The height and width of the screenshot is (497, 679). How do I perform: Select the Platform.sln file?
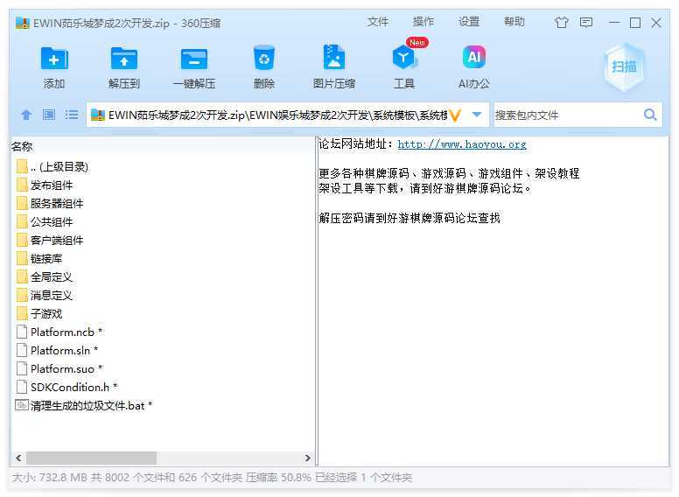coord(57,350)
